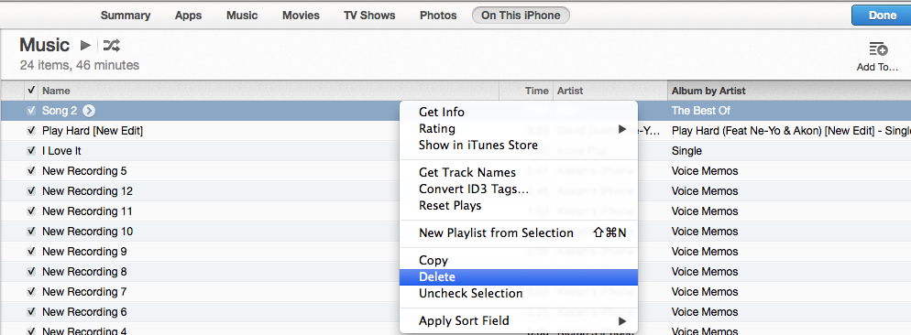Play the Music list with play icon
This screenshot has width=911, height=335.
click(85, 45)
